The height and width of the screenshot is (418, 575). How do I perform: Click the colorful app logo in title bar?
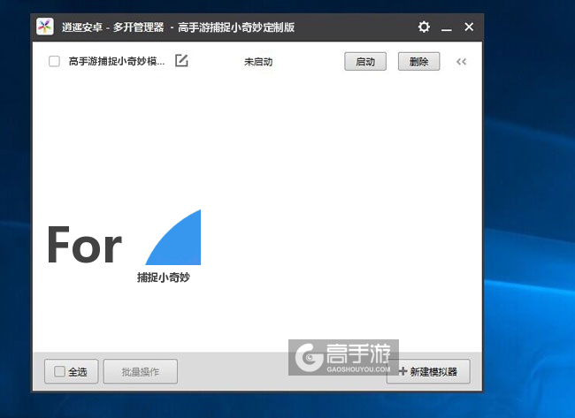point(45,27)
